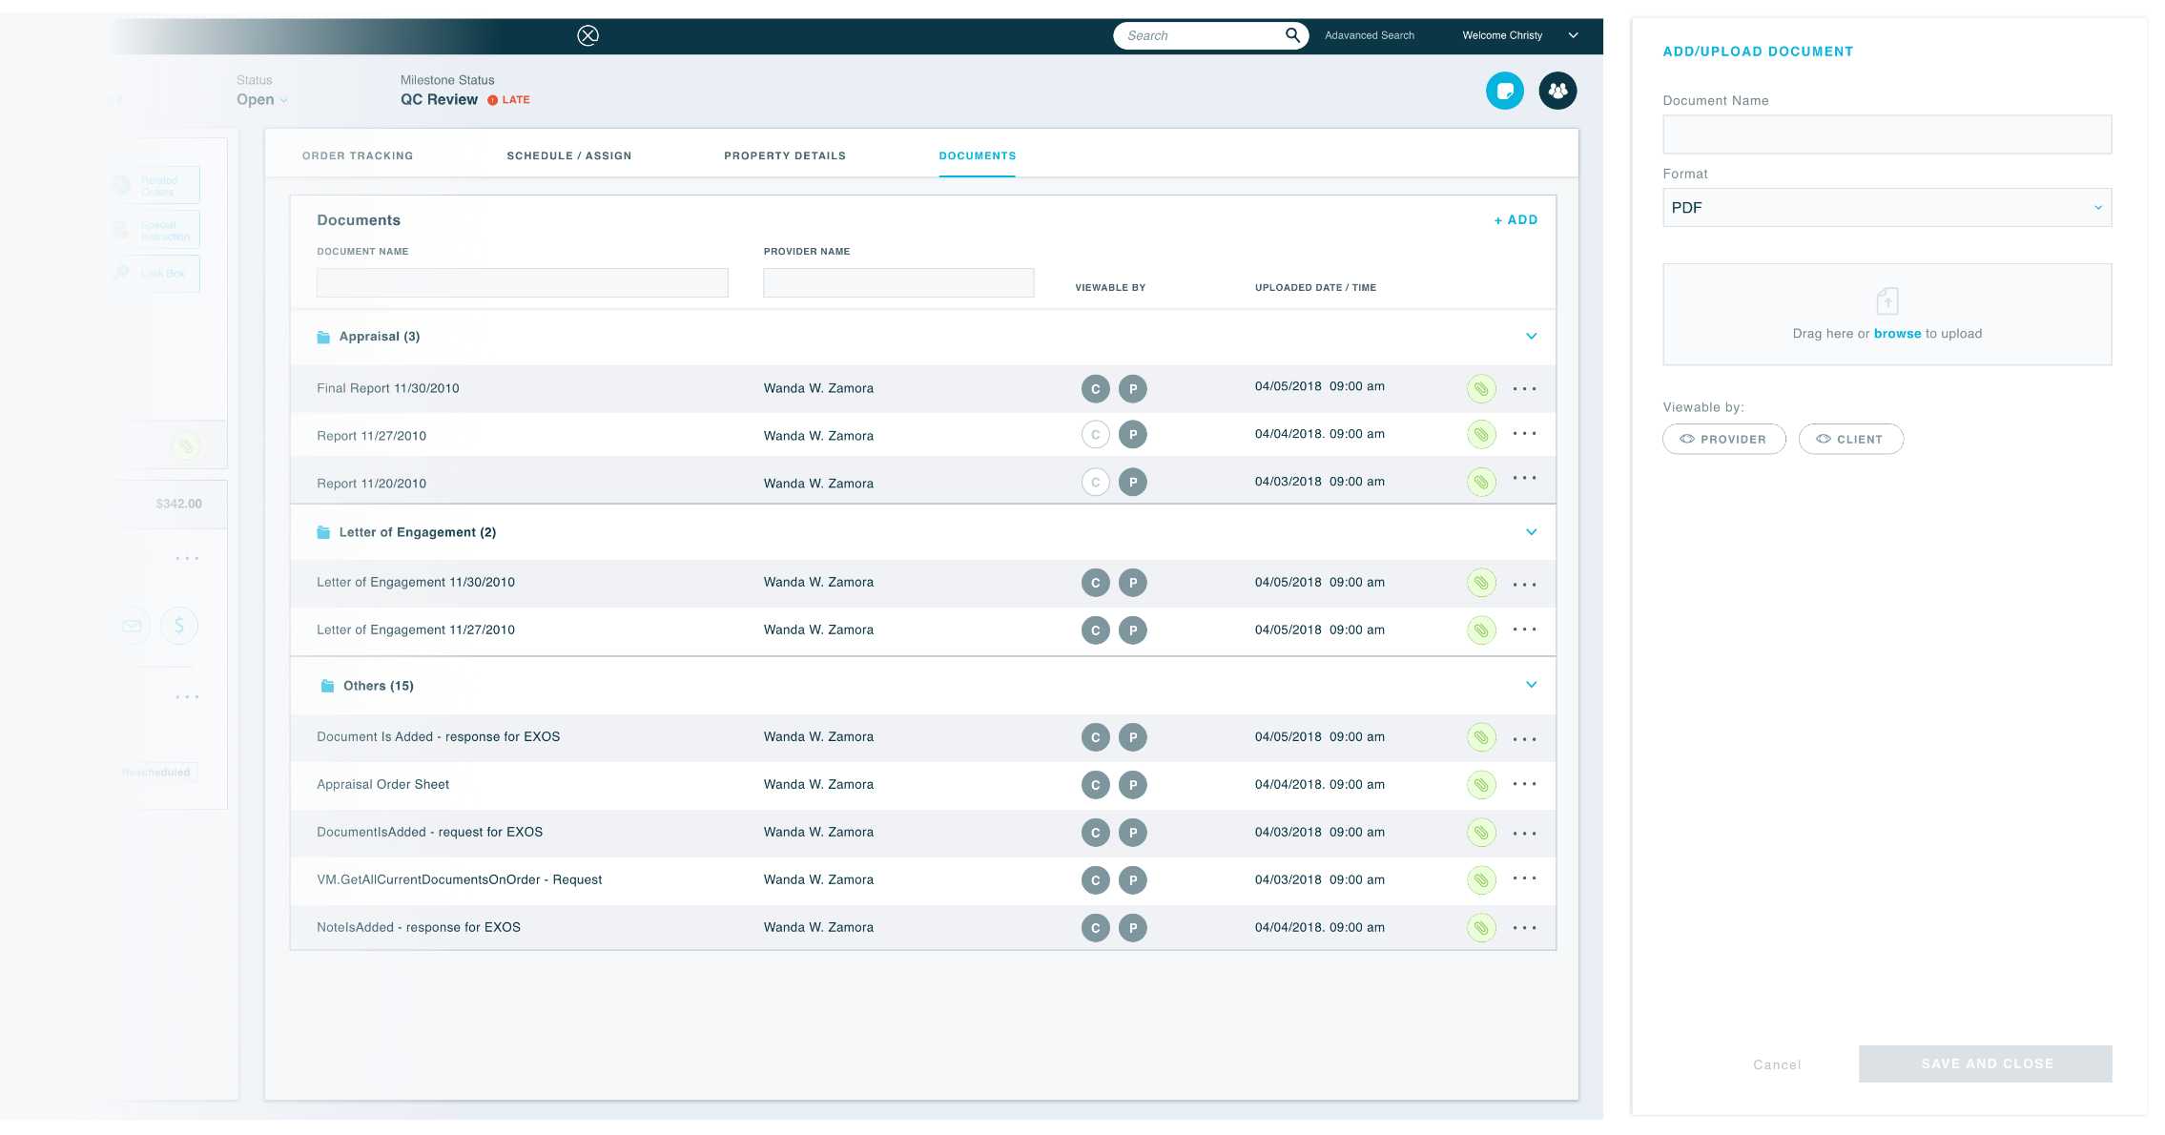This screenshot has width=2165, height=1135.
Task: Open three-dots menu for Report 11/20/2010
Action: click(1524, 479)
